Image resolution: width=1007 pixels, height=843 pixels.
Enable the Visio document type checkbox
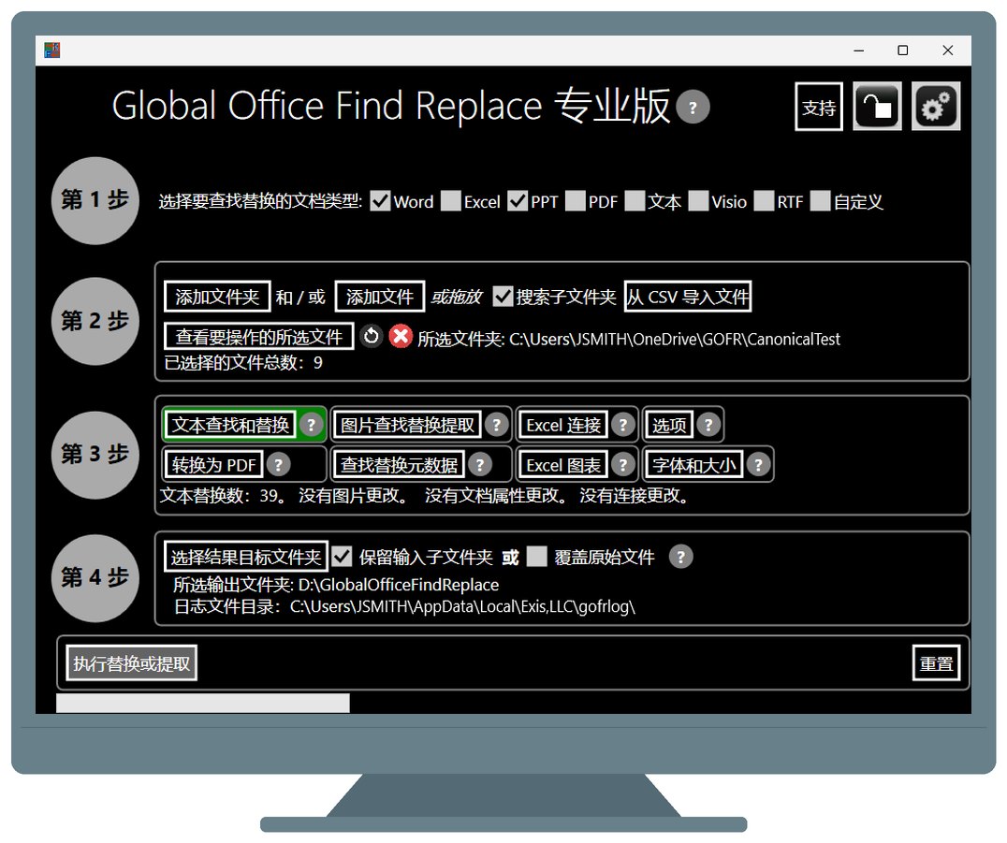pos(699,201)
